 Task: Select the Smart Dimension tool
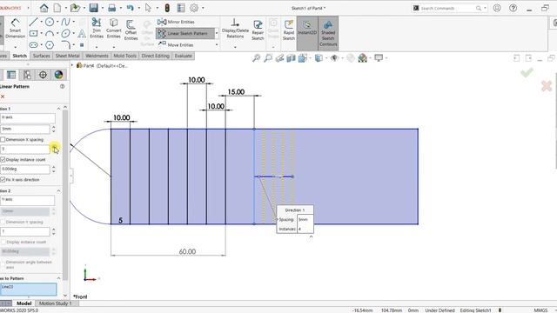click(15, 29)
